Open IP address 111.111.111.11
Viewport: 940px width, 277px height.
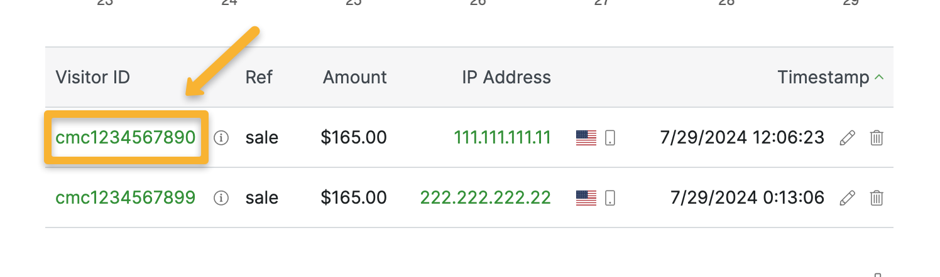502,137
